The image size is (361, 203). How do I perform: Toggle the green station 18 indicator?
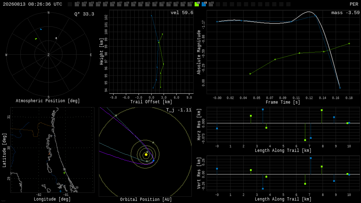197,4
